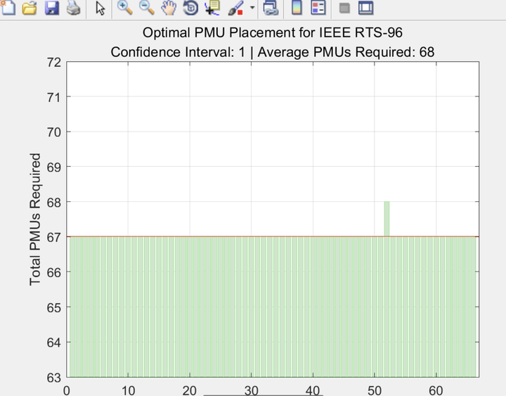Click the x-axis tick label 0

67,390
